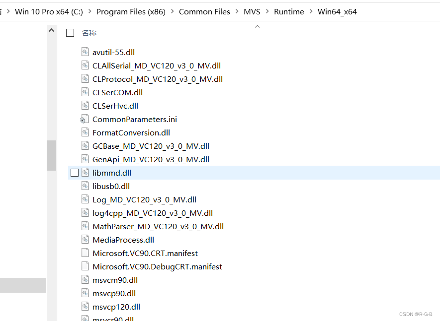The image size is (440, 321).
Task: Select CLAllSerial_MD_VC120_v3_0_MV.dll file name
Action: coord(156,65)
